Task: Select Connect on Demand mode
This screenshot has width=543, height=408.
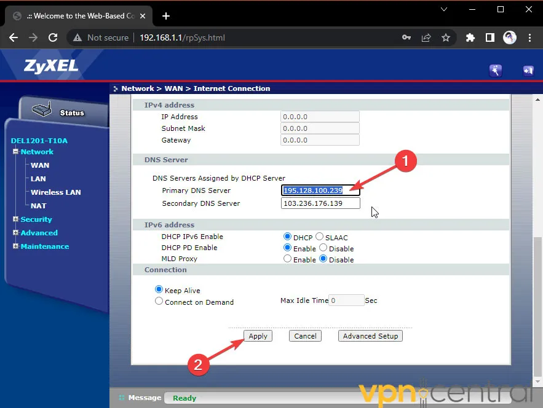Action: point(159,301)
